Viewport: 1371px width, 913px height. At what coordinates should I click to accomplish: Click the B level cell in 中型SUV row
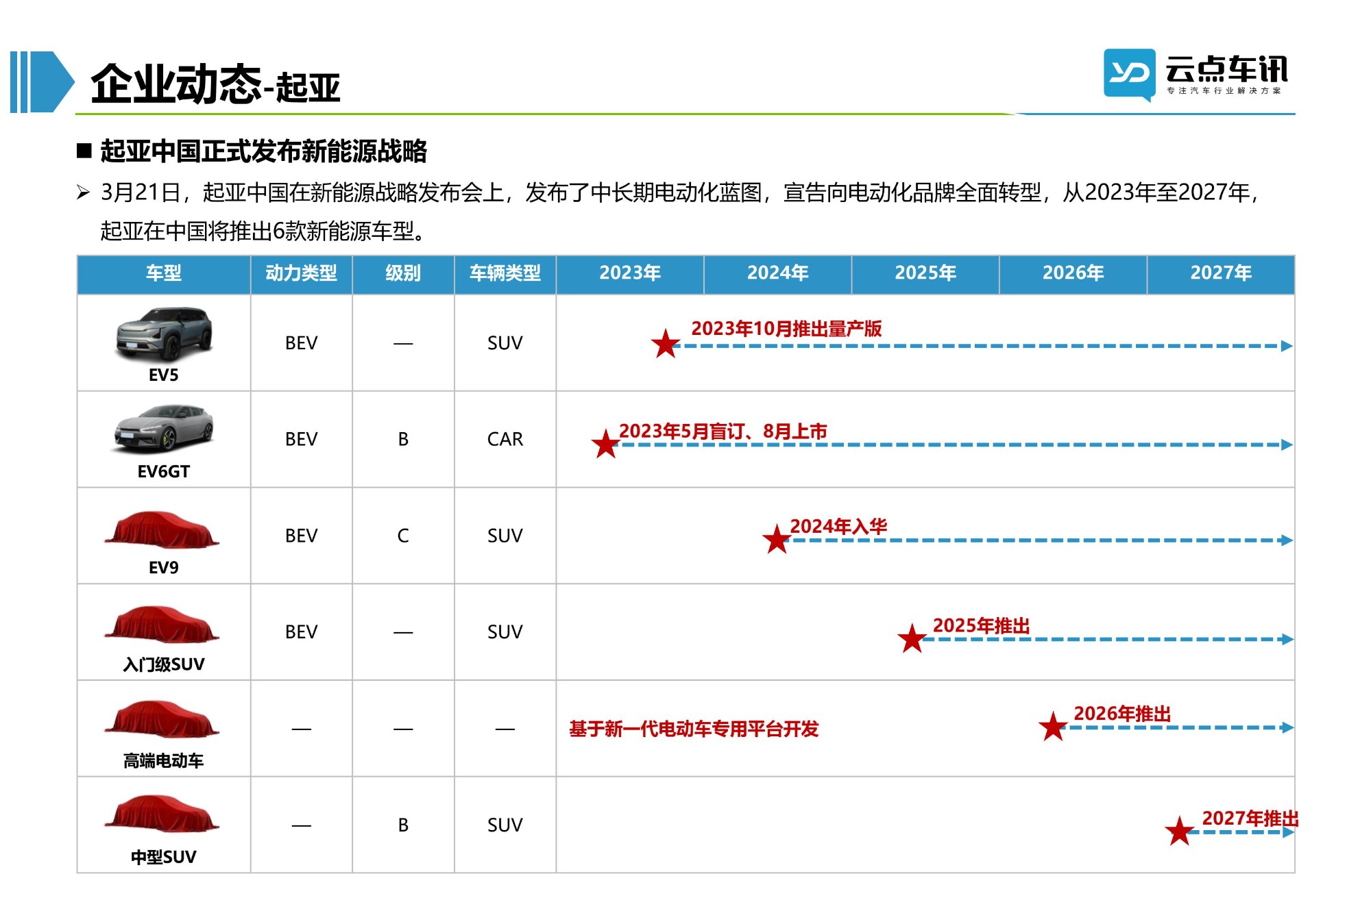(x=403, y=825)
